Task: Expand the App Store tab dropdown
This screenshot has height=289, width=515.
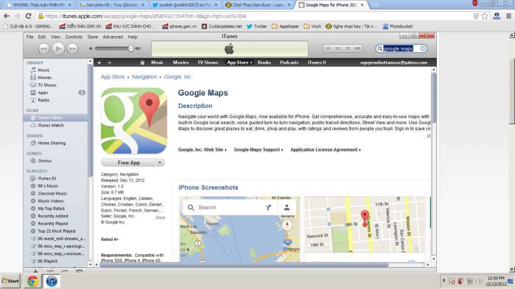Action: coord(251,63)
